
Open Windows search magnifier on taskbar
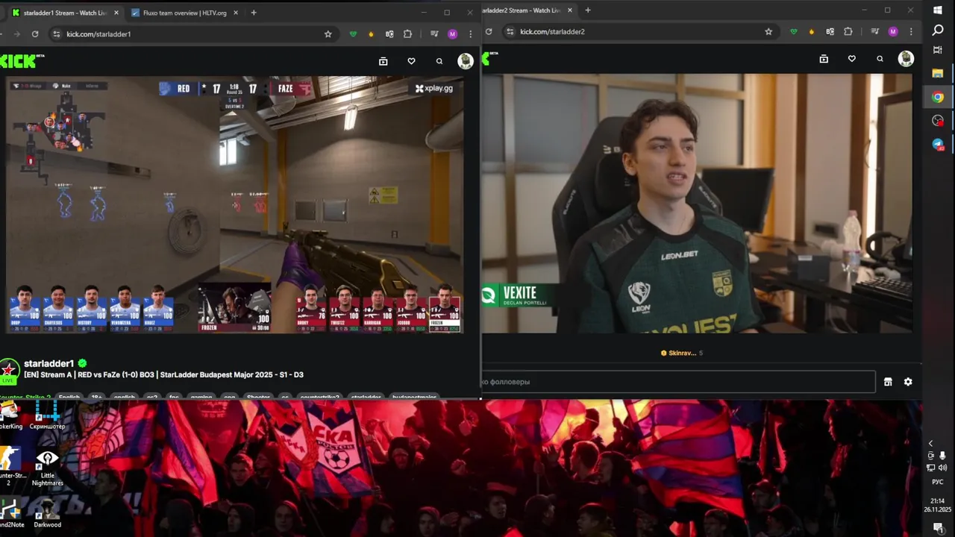tap(938, 30)
